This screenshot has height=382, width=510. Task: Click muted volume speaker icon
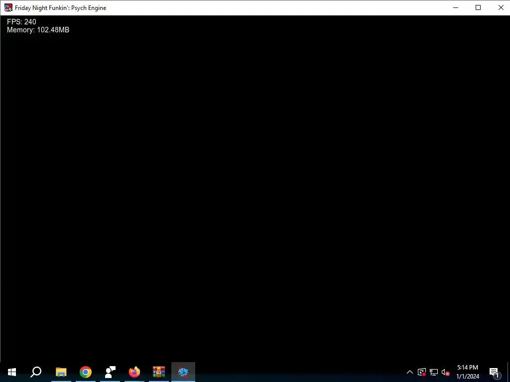click(x=446, y=372)
